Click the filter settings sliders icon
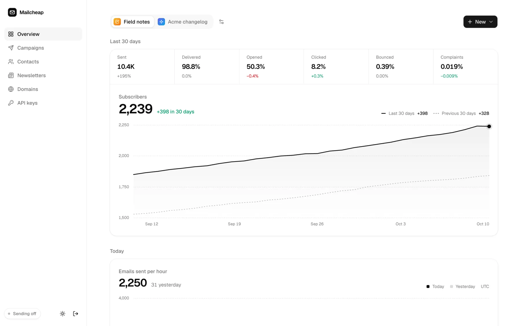Screen dimensions: 521x326 221,22
